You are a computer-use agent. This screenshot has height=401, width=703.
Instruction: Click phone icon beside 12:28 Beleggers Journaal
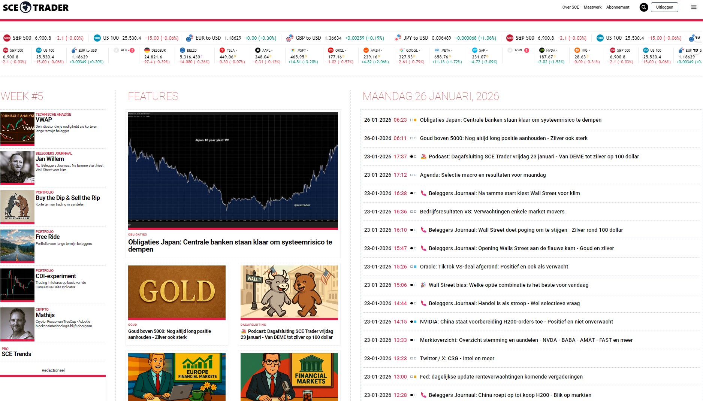(x=423, y=395)
